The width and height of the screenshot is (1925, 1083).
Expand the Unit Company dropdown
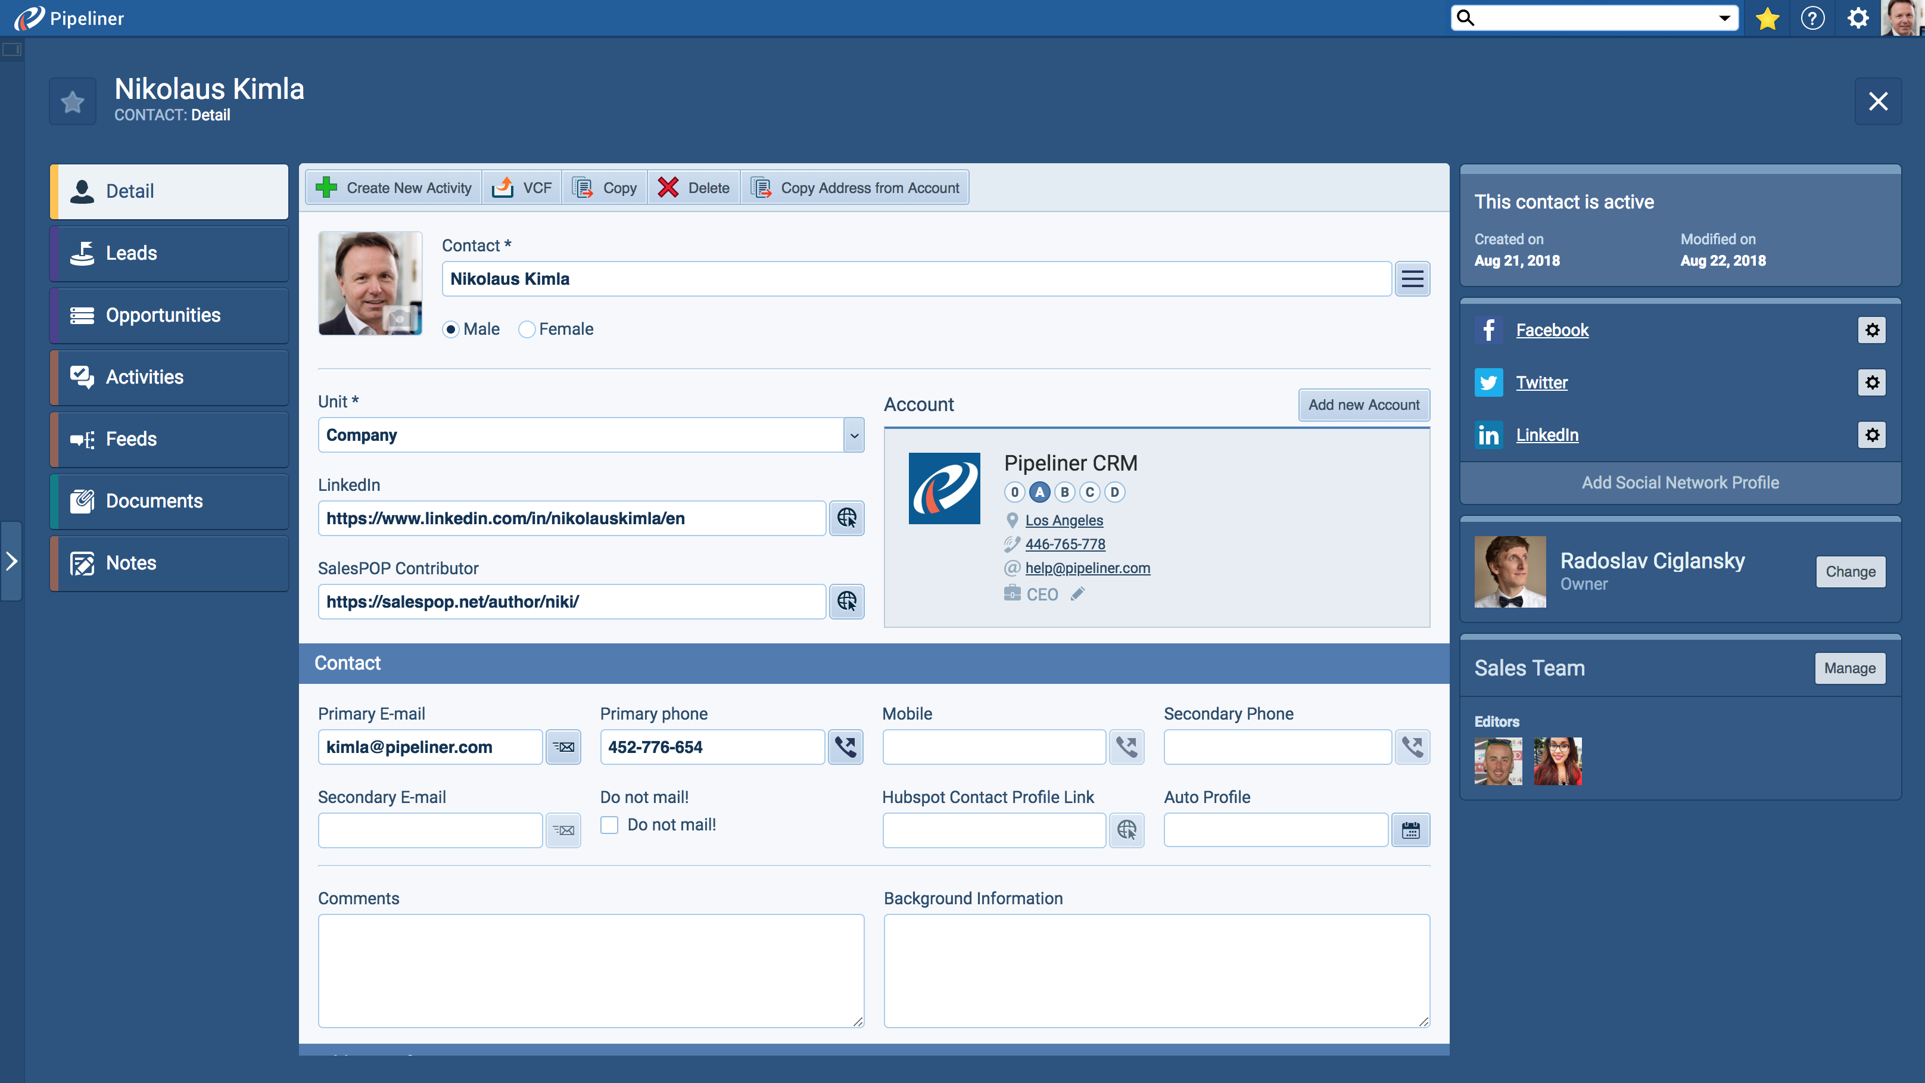coord(854,435)
